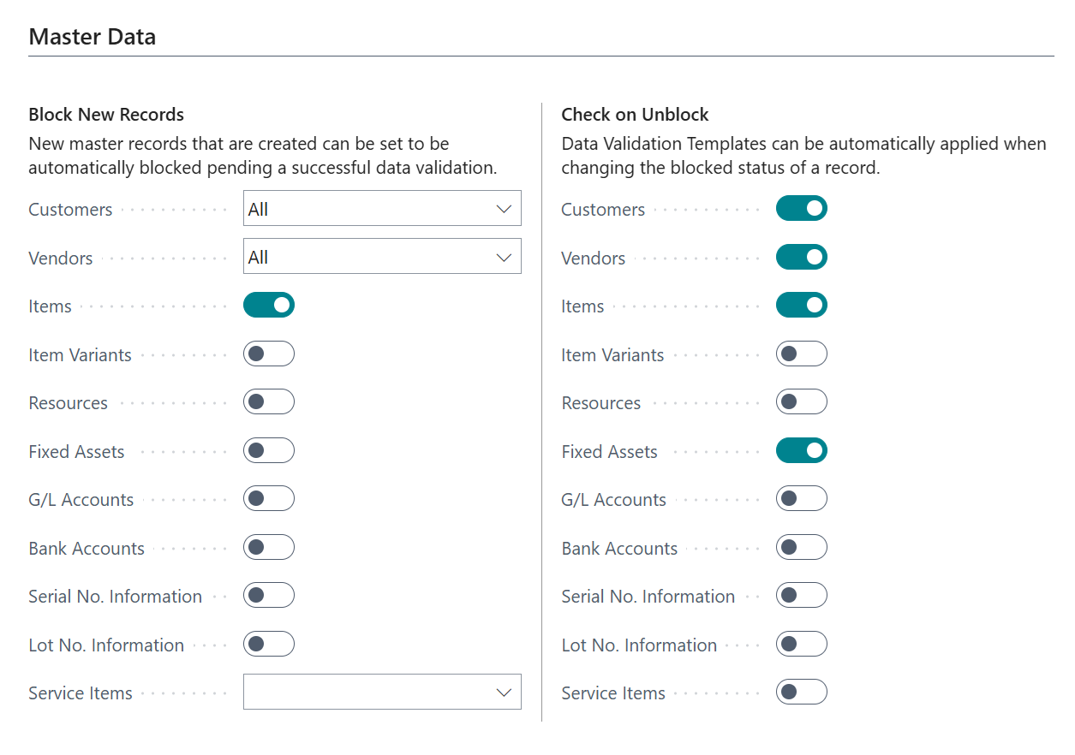Image resolution: width=1075 pixels, height=755 pixels.
Task: Enable G/L Accounts under Block New Records
Action: [269, 498]
